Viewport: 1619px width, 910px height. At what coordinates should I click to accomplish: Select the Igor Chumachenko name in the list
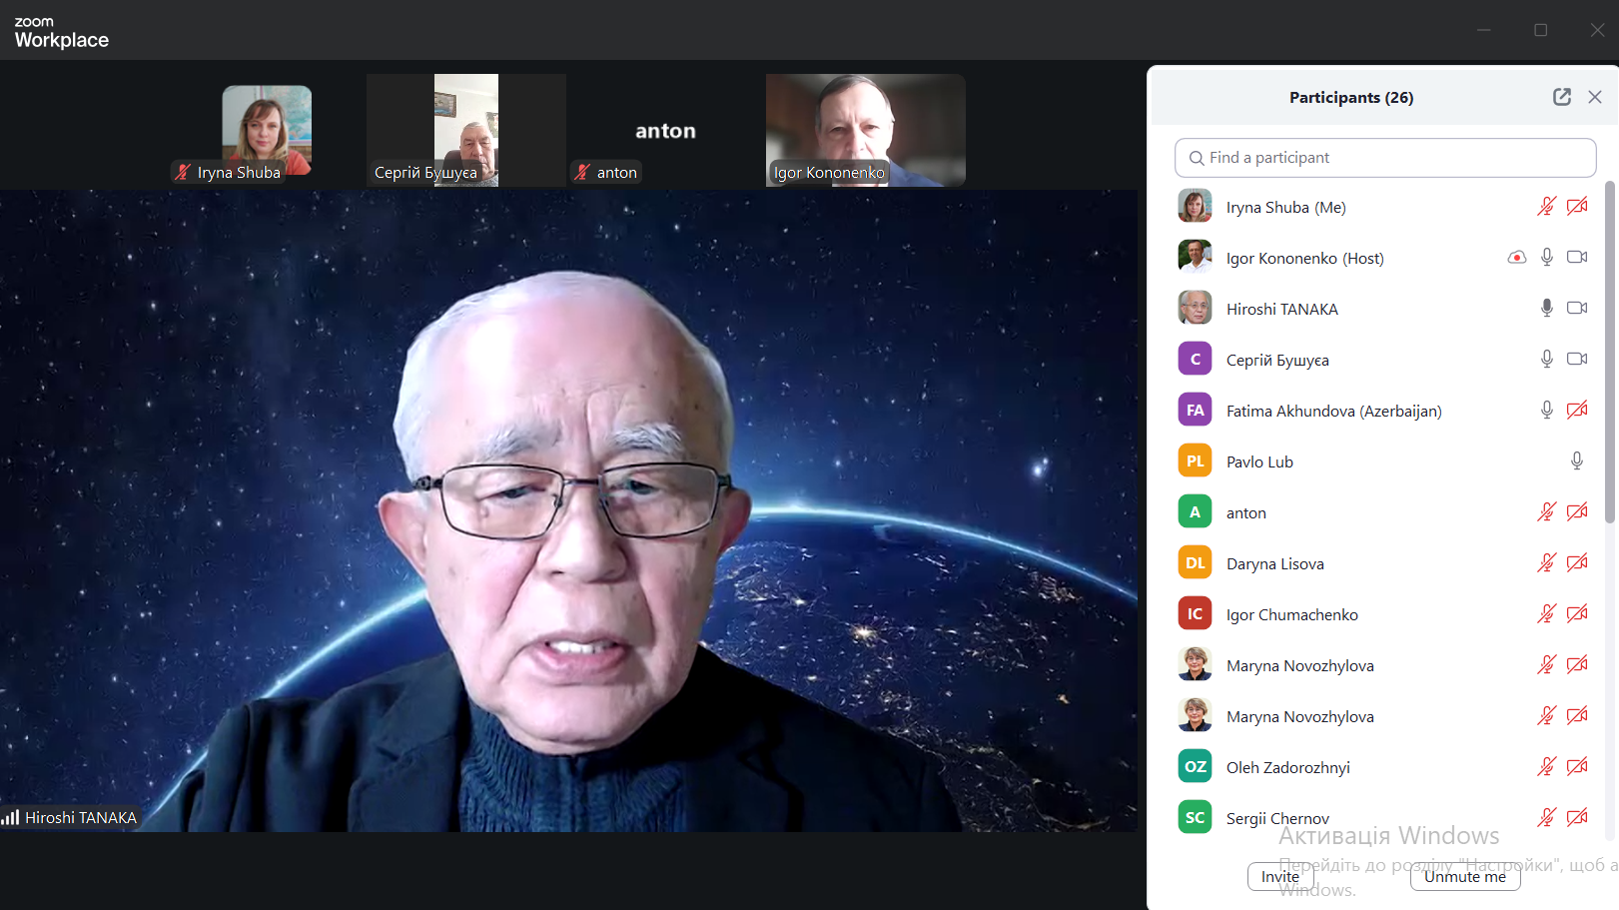[x=1292, y=614]
